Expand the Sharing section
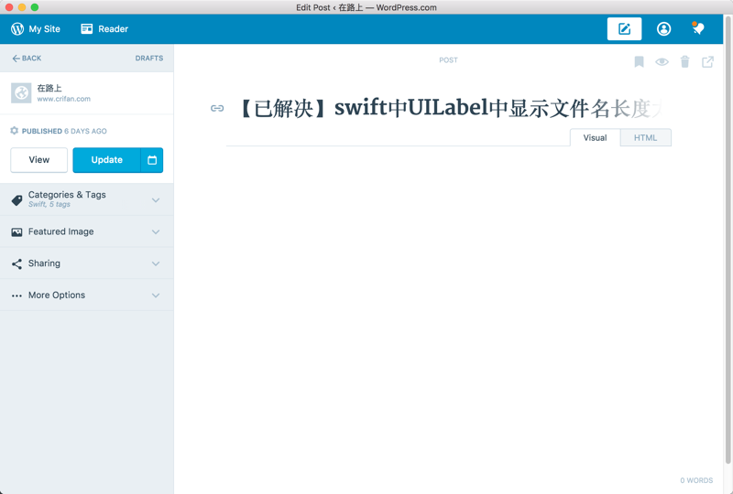The image size is (733, 494). pyautogui.click(x=87, y=263)
